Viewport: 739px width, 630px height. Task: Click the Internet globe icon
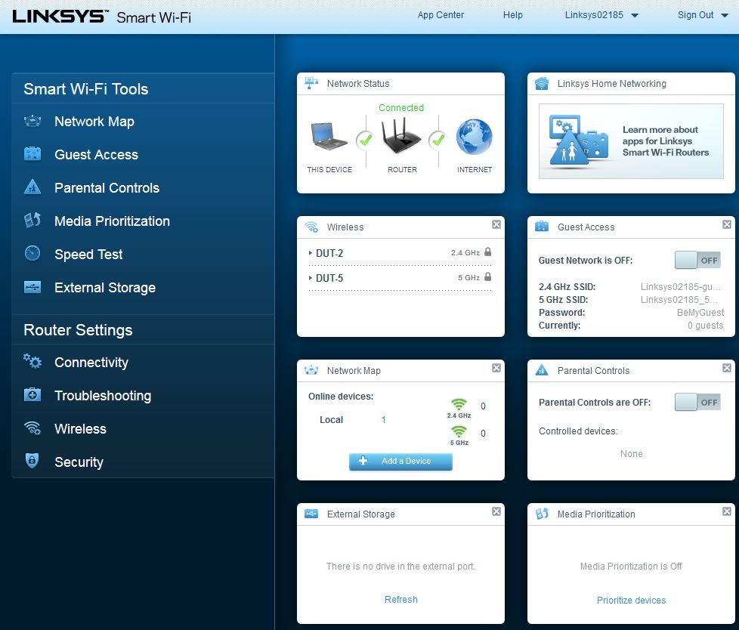(x=474, y=137)
